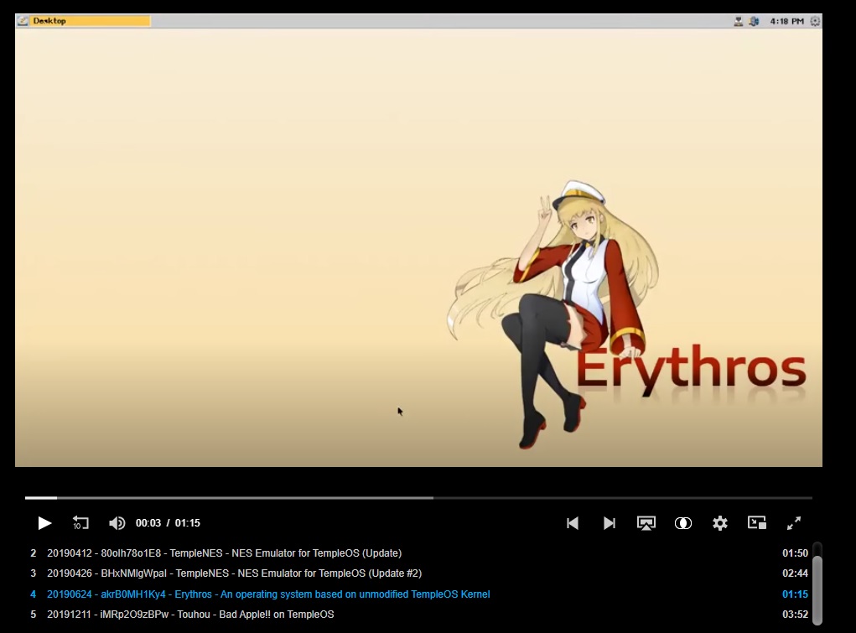856x633 pixels.
Task: Click the speaker tray icon in video
Action: (754, 21)
